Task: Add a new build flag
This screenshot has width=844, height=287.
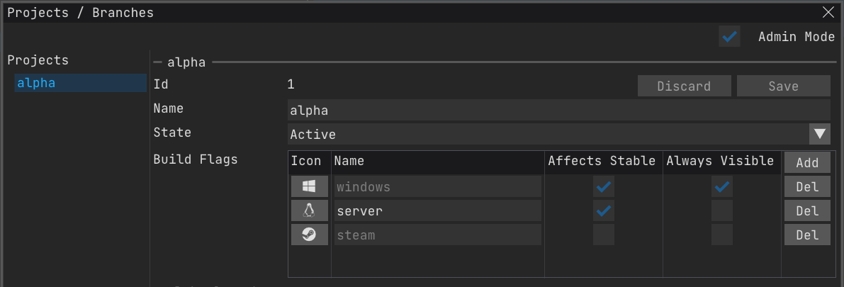Action: pyautogui.click(x=807, y=162)
